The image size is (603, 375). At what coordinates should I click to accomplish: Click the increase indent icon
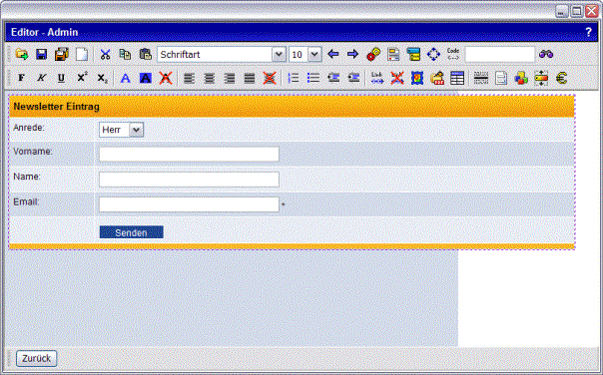(353, 78)
